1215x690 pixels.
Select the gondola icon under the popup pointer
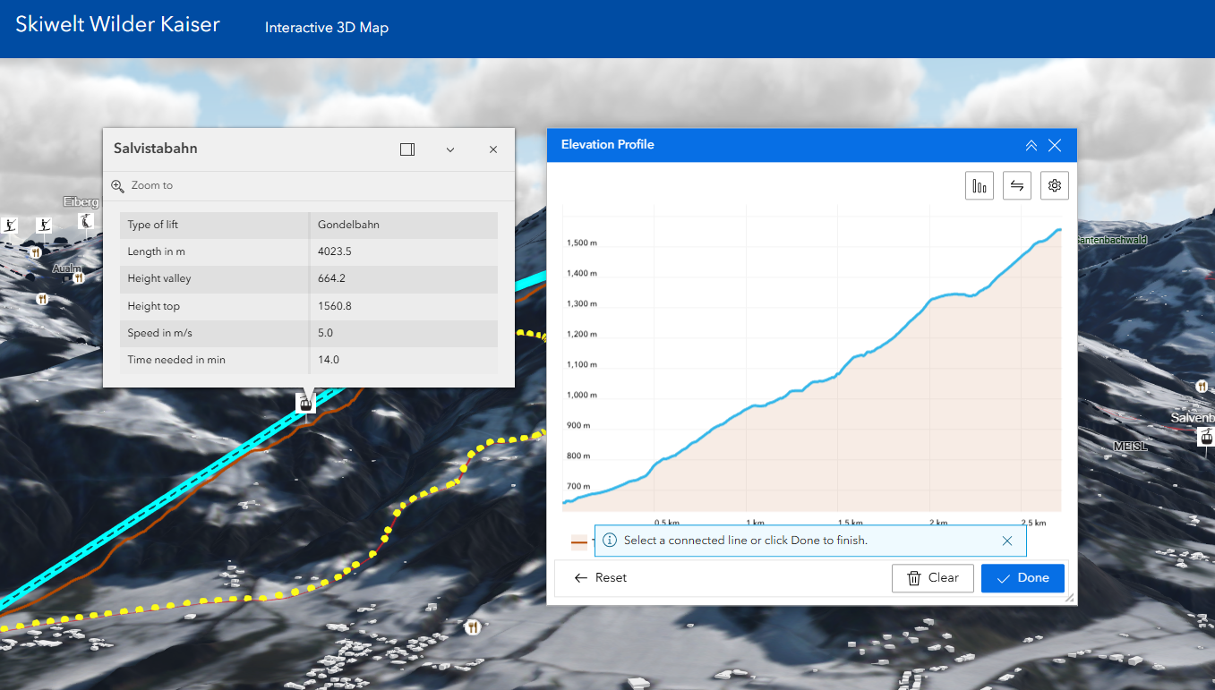(306, 403)
